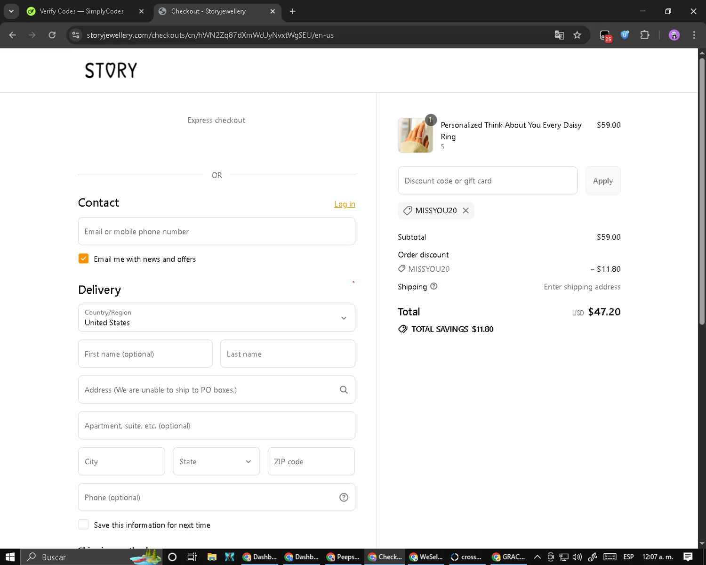Open the Peeps taskbar Chrome window
The height and width of the screenshot is (565, 706).
343,557
